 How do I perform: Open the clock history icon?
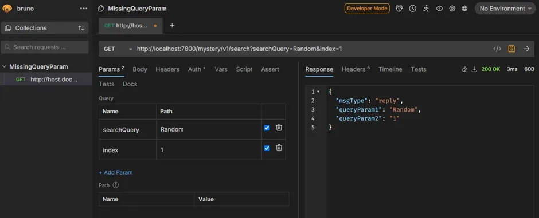412,9
